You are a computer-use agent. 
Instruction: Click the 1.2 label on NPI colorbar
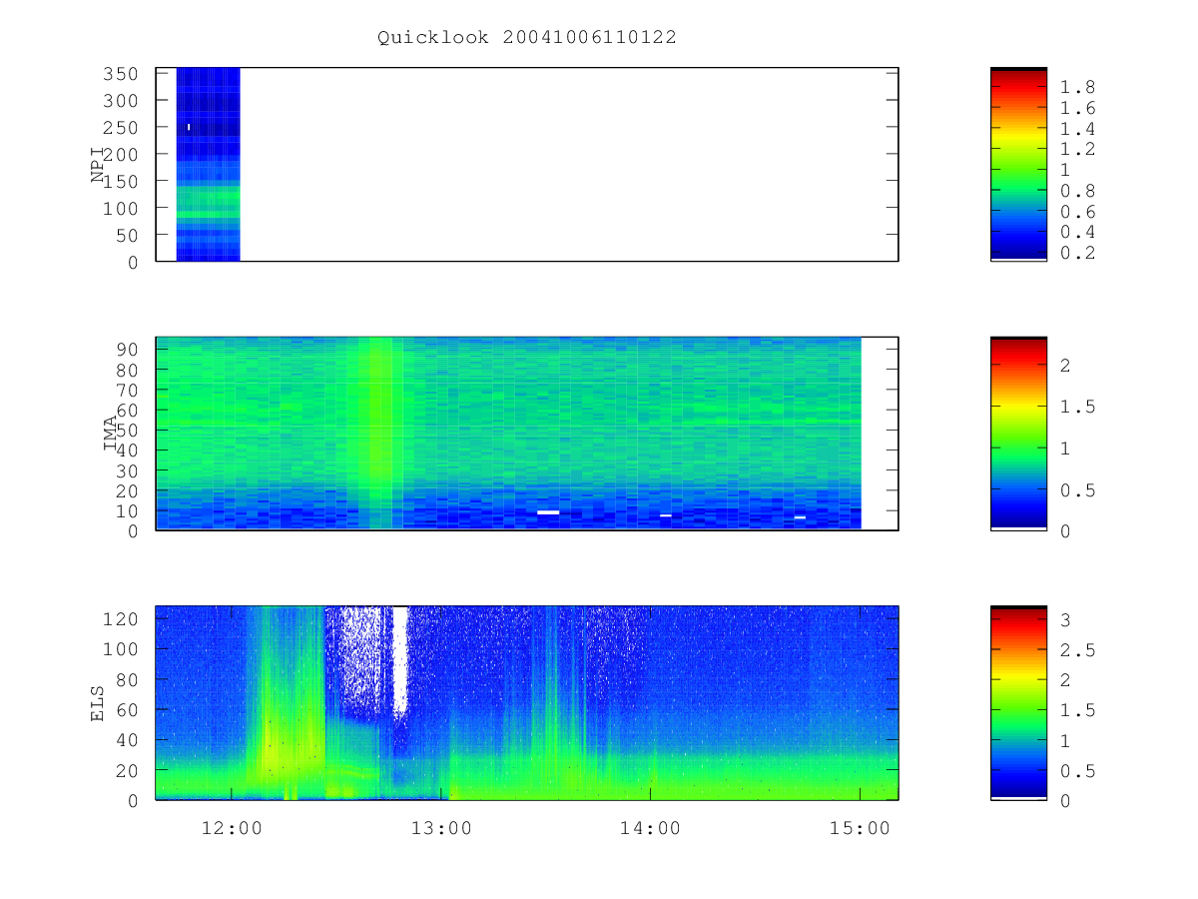[1077, 150]
